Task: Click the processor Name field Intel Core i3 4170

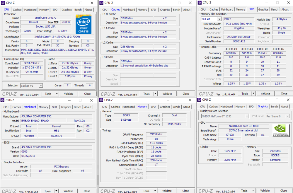Action: click(46, 18)
